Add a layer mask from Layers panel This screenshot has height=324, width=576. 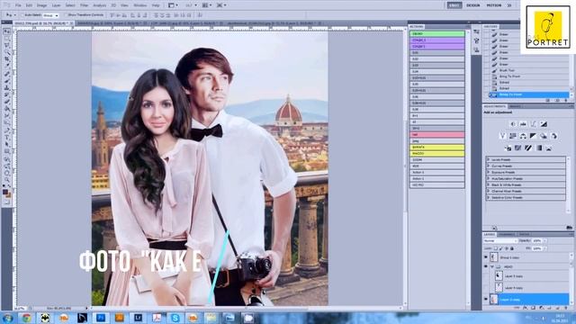534,308
